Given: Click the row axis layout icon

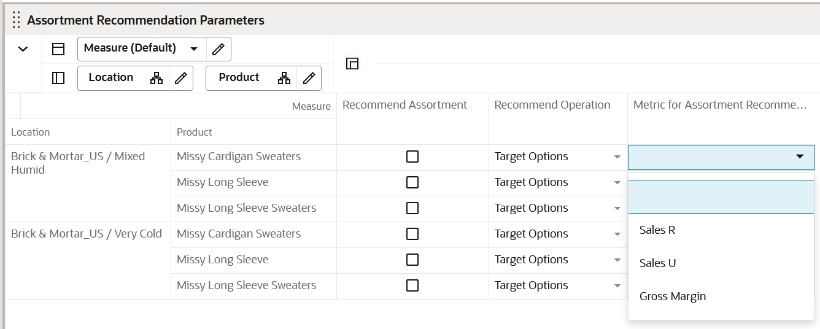Looking at the screenshot, I should tap(58, 78).
